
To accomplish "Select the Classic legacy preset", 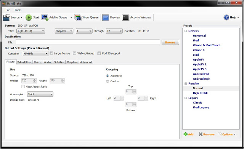I will click(197, 103).
